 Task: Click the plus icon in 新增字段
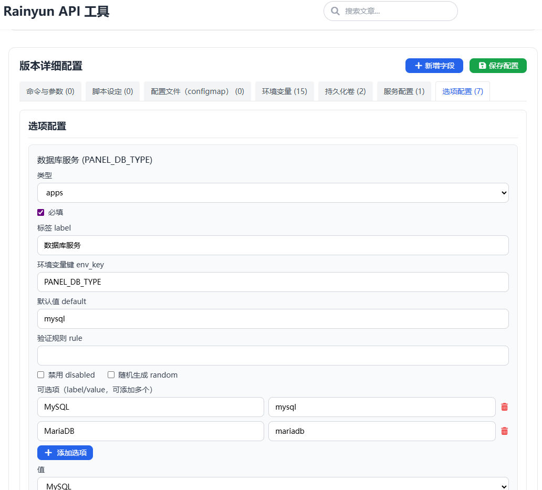419,66
